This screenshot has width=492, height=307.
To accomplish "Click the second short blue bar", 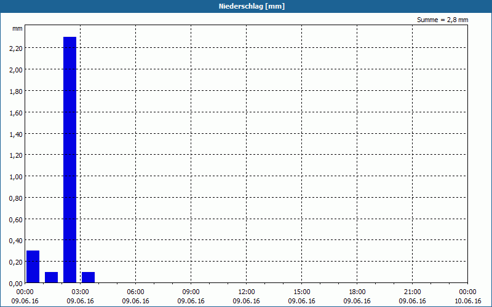I will [51, 278].
